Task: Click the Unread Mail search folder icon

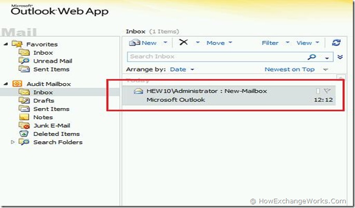Action: (24, 61)
